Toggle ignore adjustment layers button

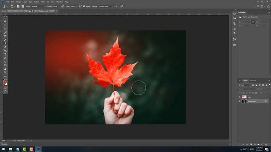pos(116,6)
